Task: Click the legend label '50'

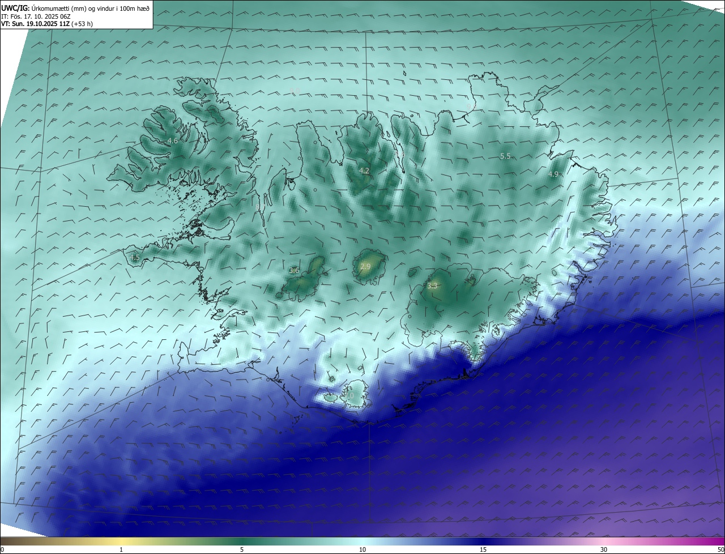Action: point(720,549)
